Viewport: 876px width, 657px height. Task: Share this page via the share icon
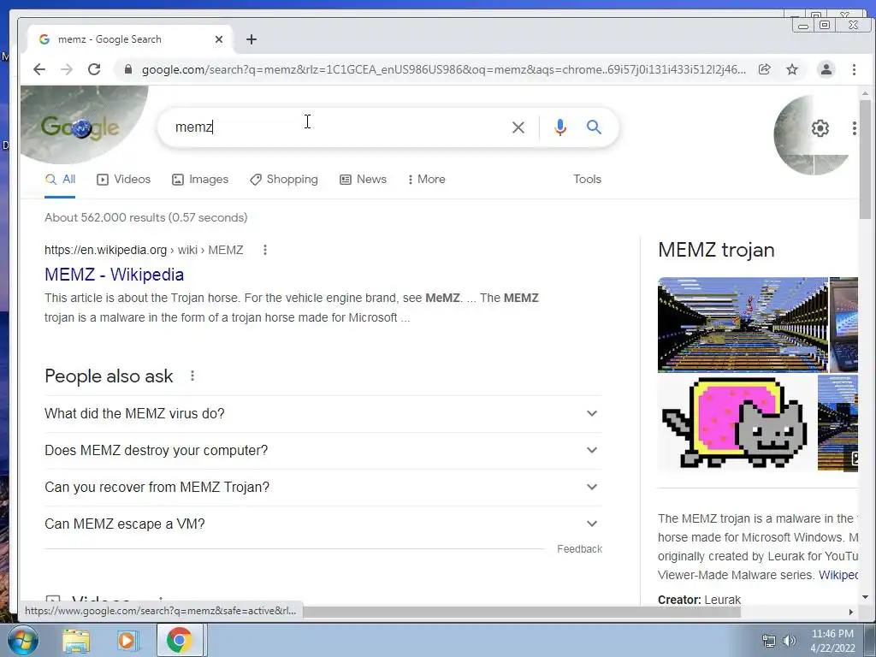pos(764,69)
